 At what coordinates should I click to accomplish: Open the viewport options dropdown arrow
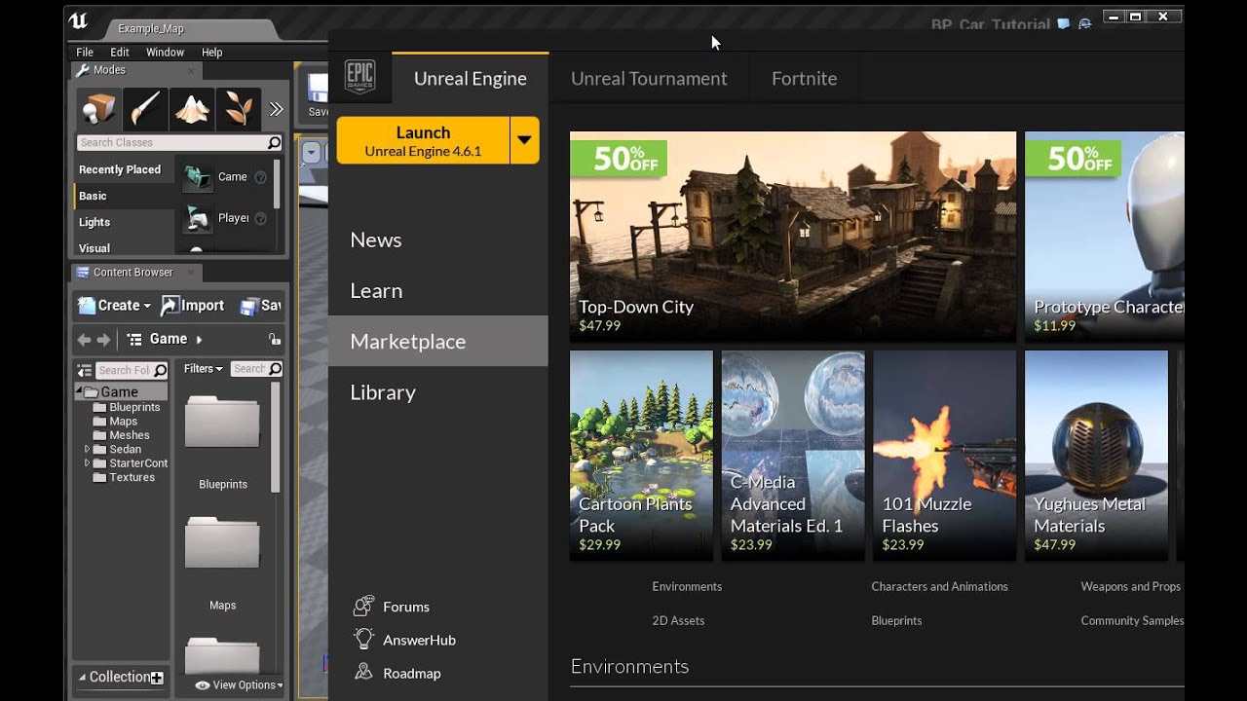pyautogui.click(x=311, y=153)
